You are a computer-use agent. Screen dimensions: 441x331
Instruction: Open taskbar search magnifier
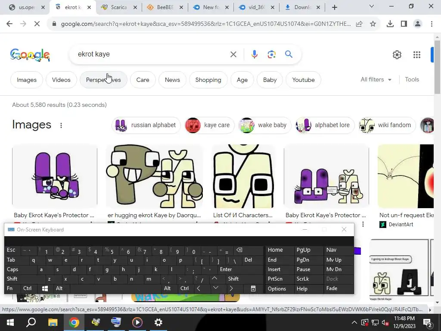tap(31, 322)
